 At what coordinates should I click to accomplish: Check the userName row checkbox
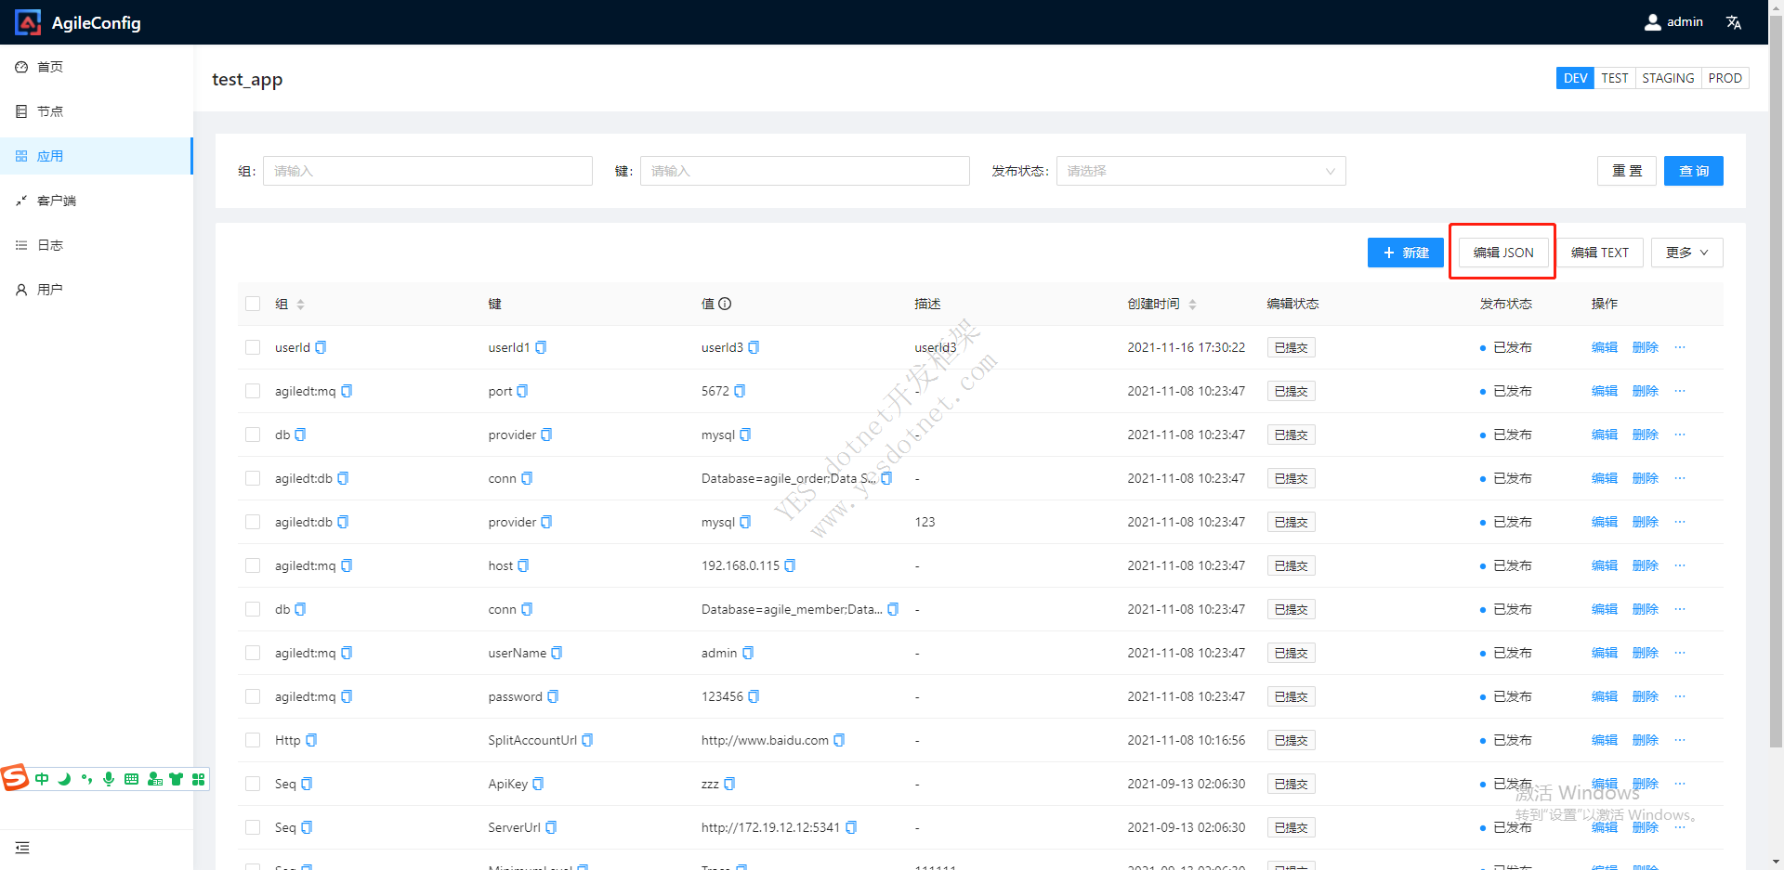(253, 653)
